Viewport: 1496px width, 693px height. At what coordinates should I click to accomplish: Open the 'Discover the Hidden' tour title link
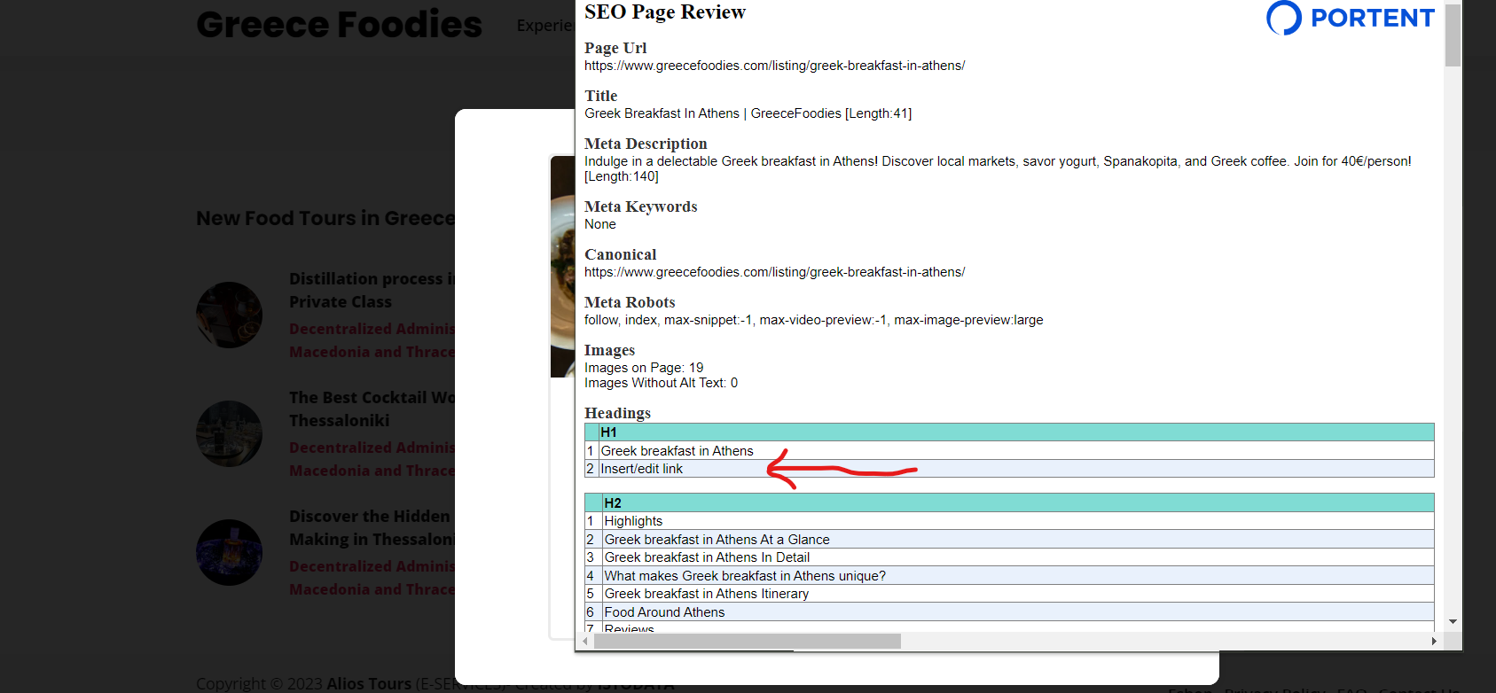click(372, 528)
